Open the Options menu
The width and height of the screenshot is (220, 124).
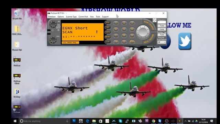click(x=60, y=17)
